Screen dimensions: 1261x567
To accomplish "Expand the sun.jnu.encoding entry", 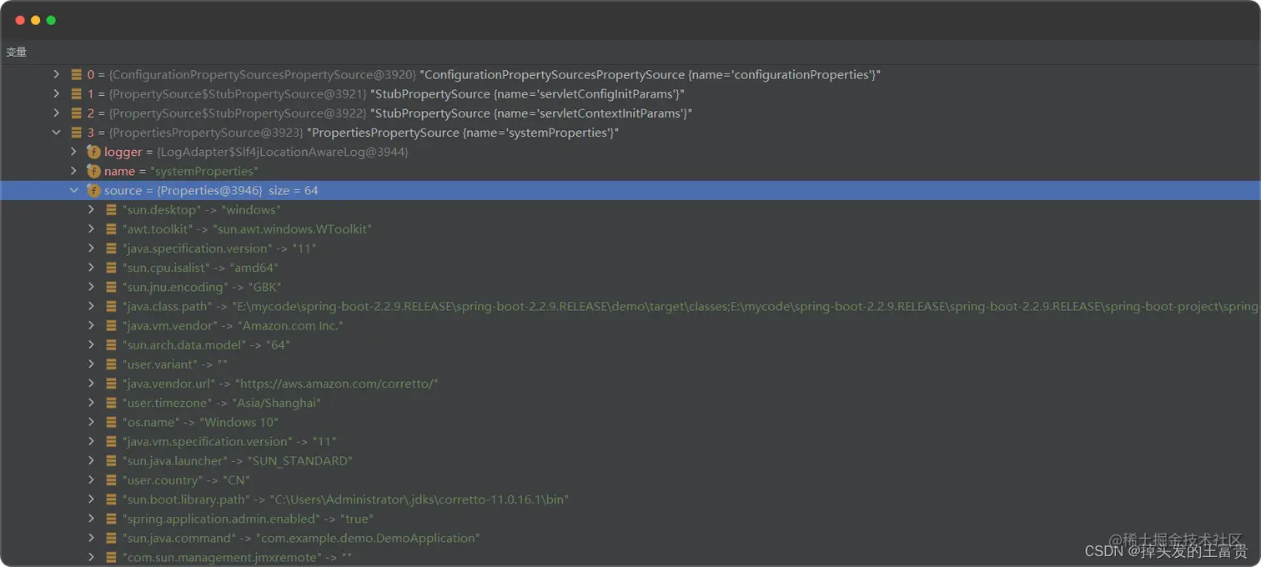I will (x=92, y=287).
